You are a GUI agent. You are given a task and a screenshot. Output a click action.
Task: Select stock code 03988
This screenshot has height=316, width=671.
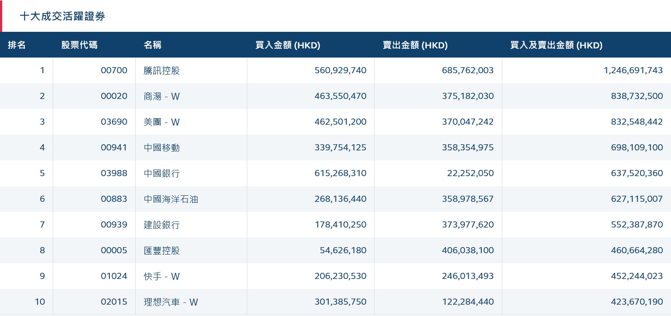(114, 173)
